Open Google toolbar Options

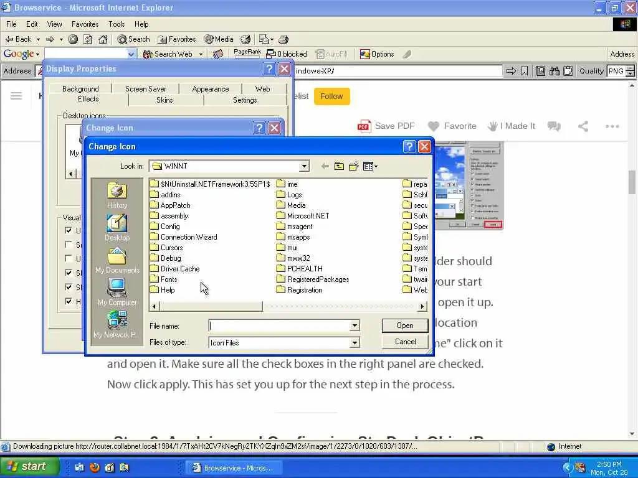377,54
